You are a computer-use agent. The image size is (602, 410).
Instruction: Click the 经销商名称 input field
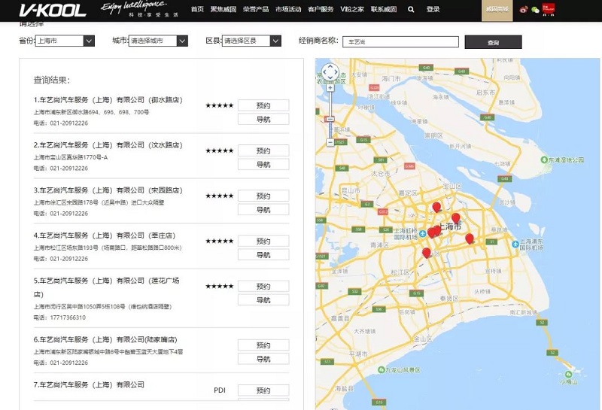401,42
